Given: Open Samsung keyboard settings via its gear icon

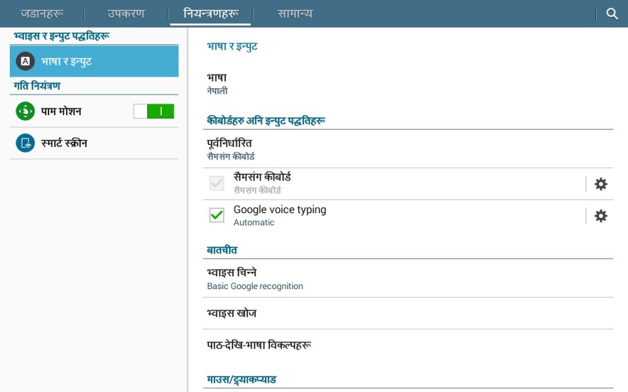Looking at the screenshot, I should pyautogui.click(x=600, y=183).
